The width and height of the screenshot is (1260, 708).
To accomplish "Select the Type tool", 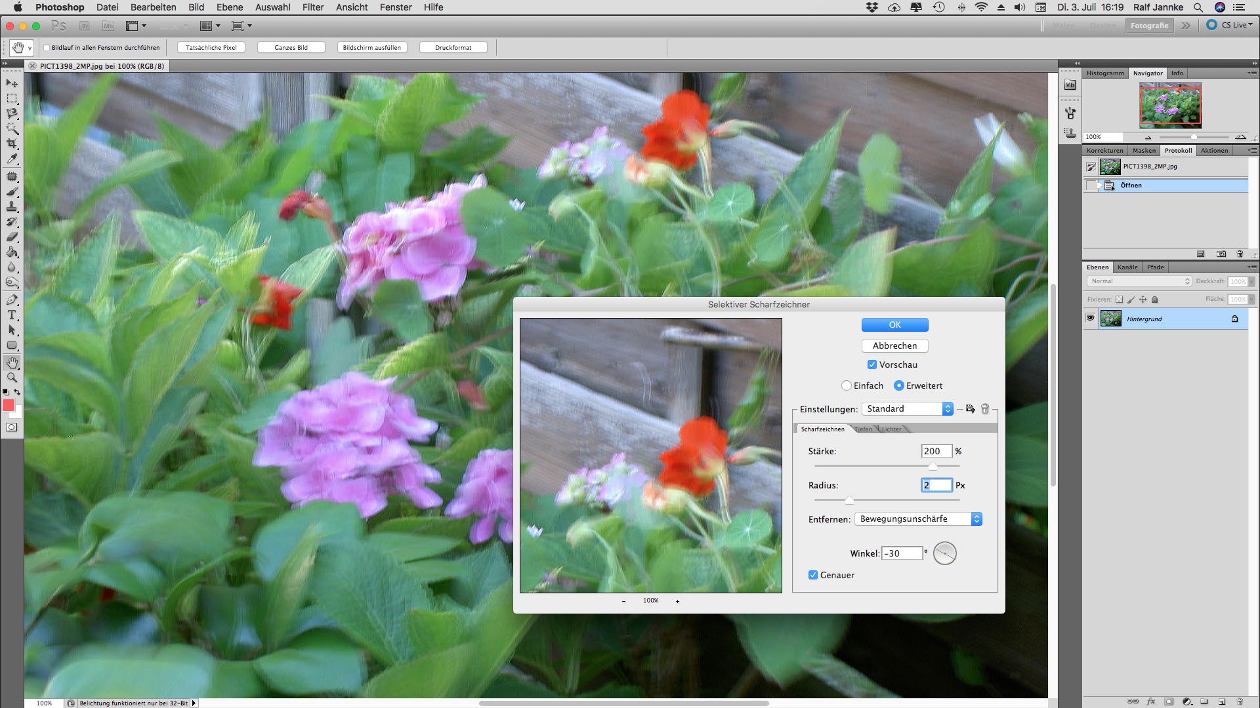I will (x=12, y=315).
